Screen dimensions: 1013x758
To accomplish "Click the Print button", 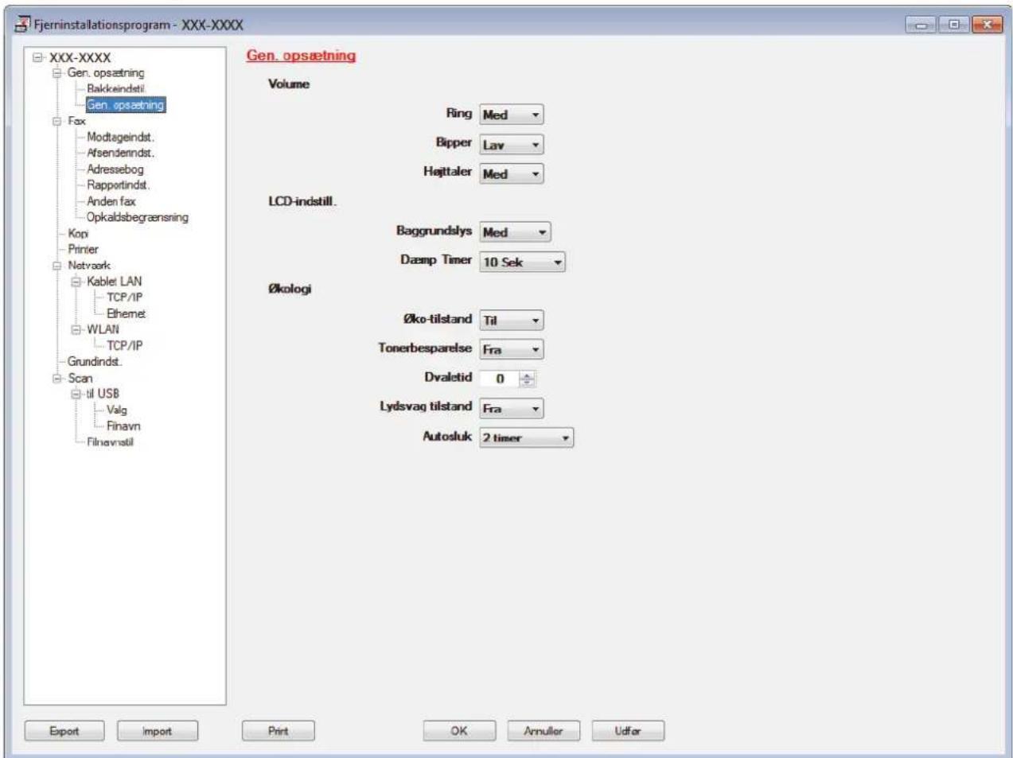I will (279, 731).
